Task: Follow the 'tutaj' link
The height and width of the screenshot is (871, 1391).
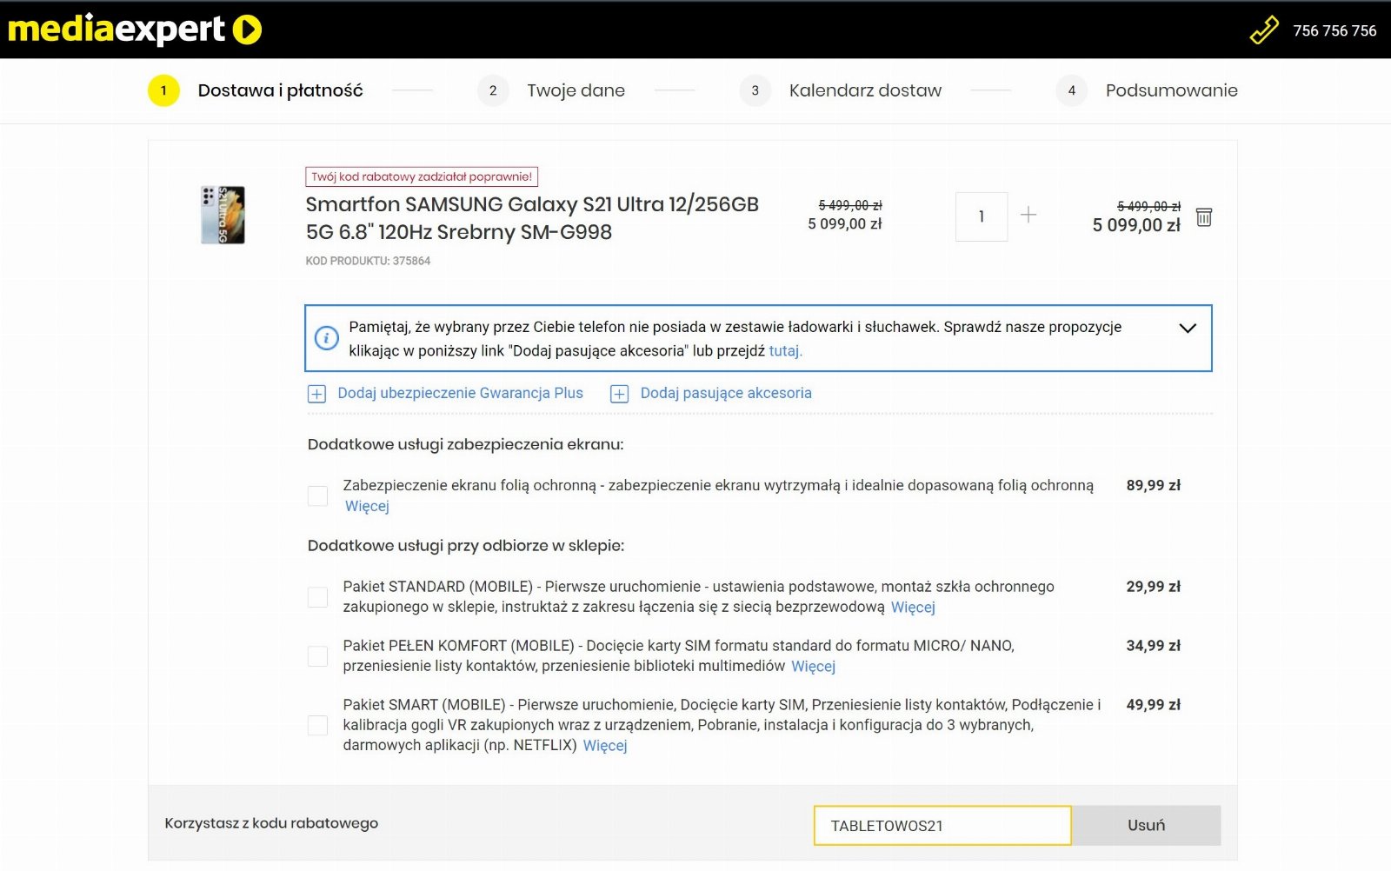Action: click(785, 351)
